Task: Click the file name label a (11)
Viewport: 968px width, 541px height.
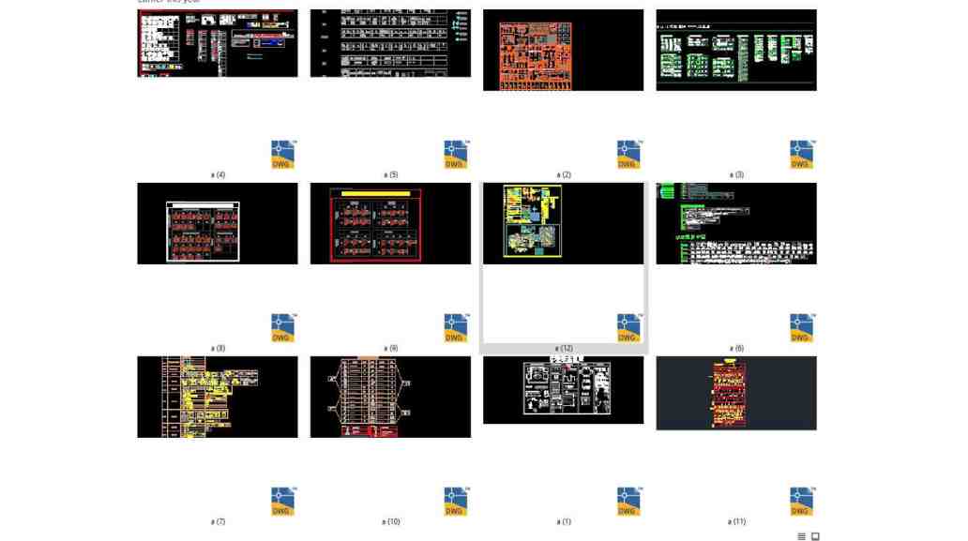Action: [x=736, y=522]
